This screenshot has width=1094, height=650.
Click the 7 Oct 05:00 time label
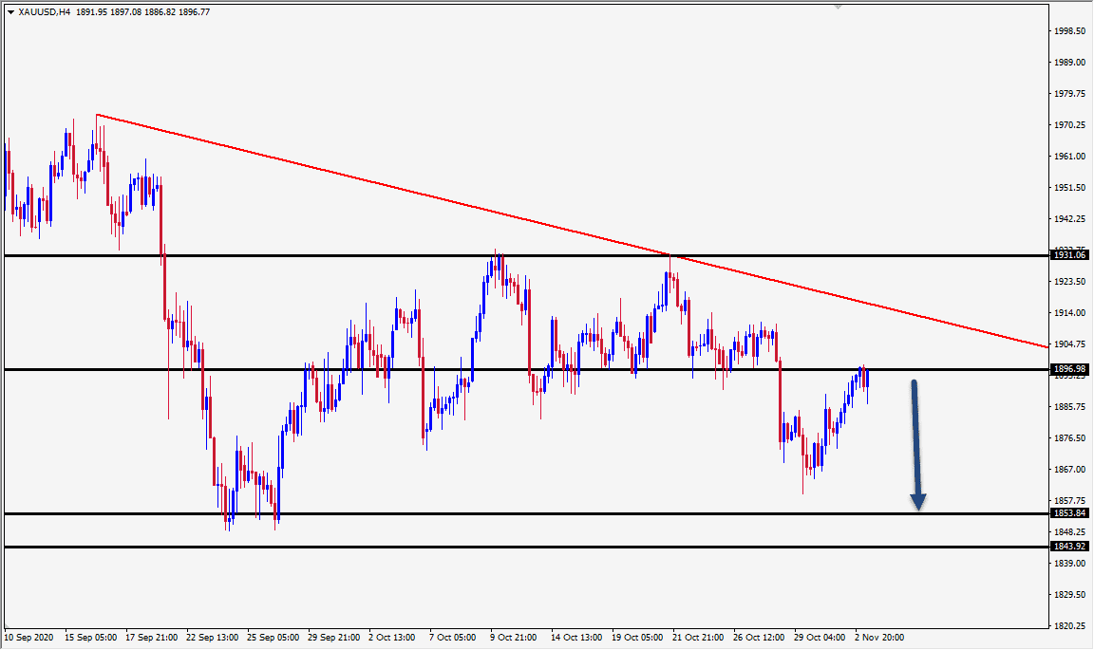[453, 638]
